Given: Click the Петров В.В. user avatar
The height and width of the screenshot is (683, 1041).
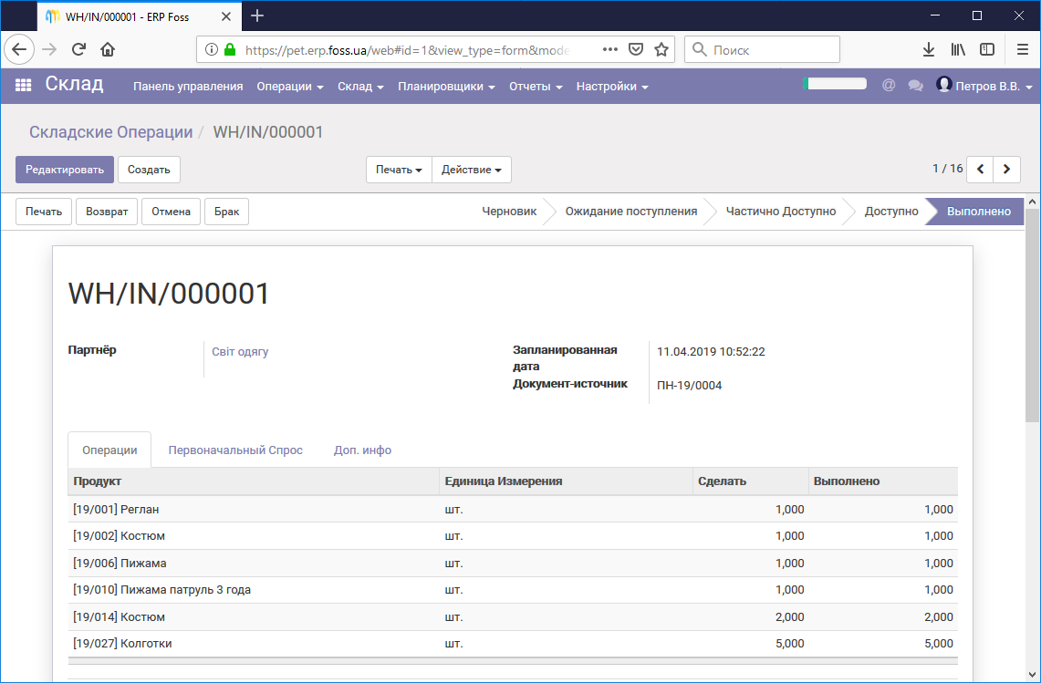Looking at the screenshot, I should click(944, 84).
